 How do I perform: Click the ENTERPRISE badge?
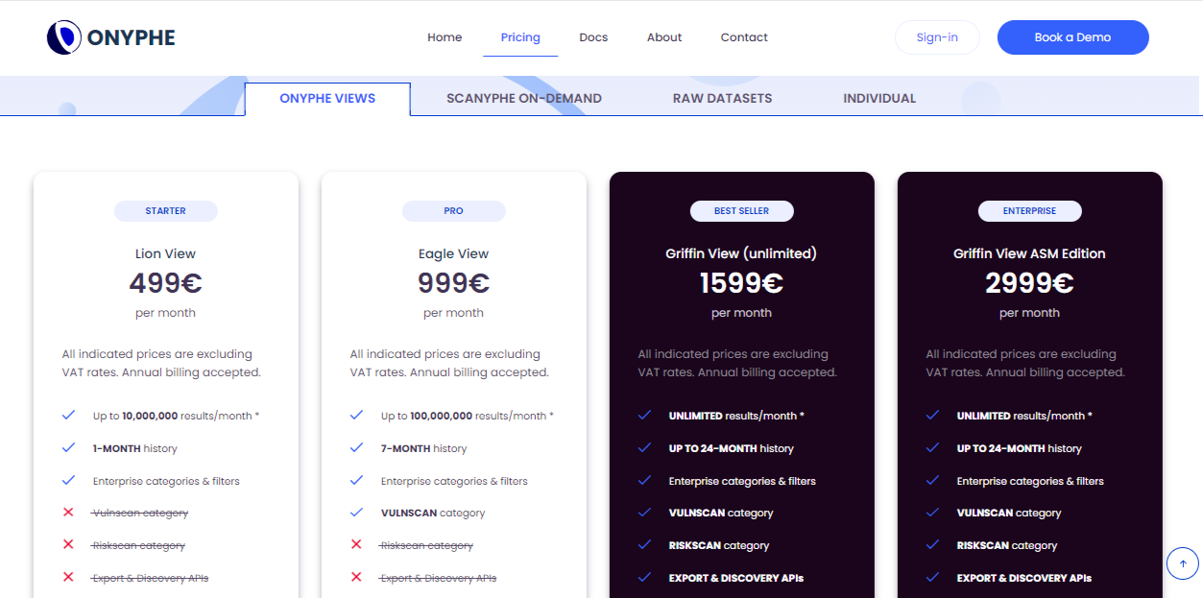coord(1030,211)
